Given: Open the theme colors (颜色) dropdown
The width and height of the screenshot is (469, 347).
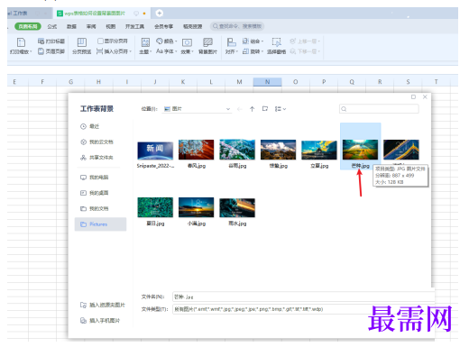Looking at the screenshot, I should [166, 41].
